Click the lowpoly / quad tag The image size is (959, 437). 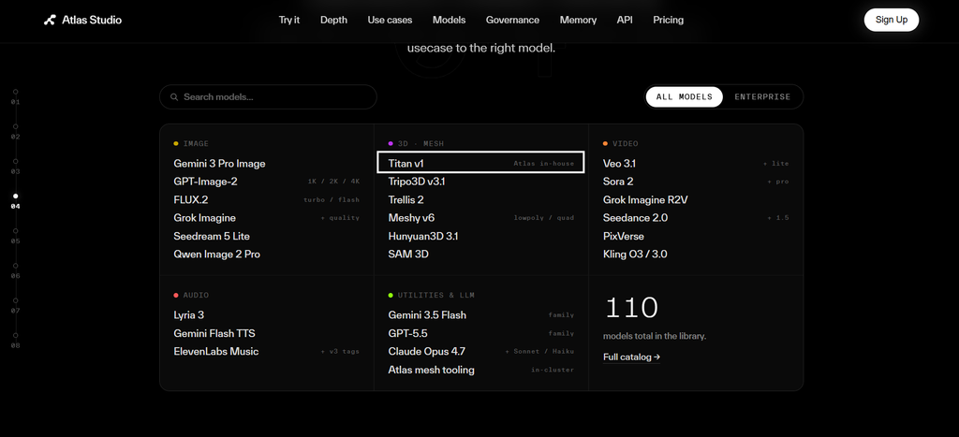click(544, 218)
